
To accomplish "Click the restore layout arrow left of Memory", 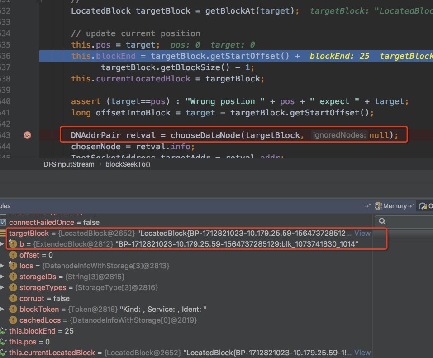I will [367, 206].
